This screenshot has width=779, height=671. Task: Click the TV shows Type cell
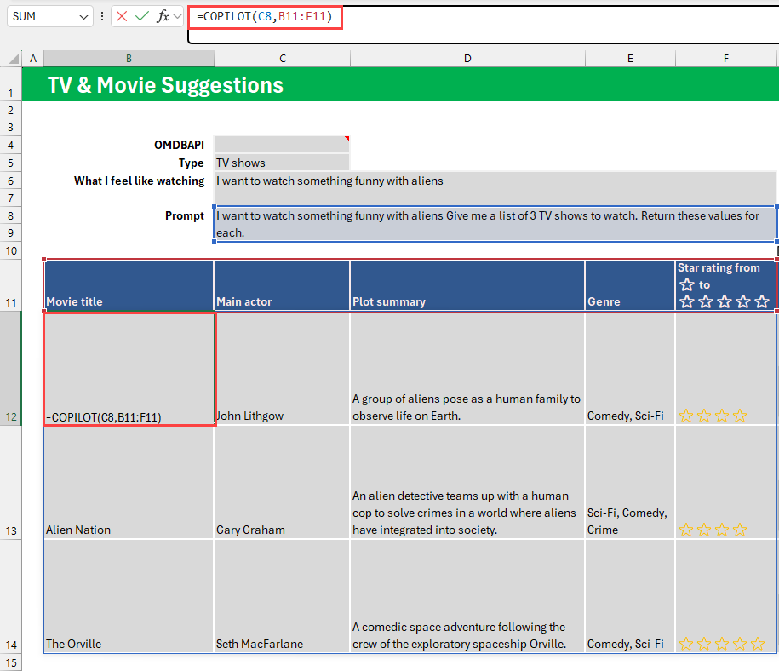click(281, 163)
